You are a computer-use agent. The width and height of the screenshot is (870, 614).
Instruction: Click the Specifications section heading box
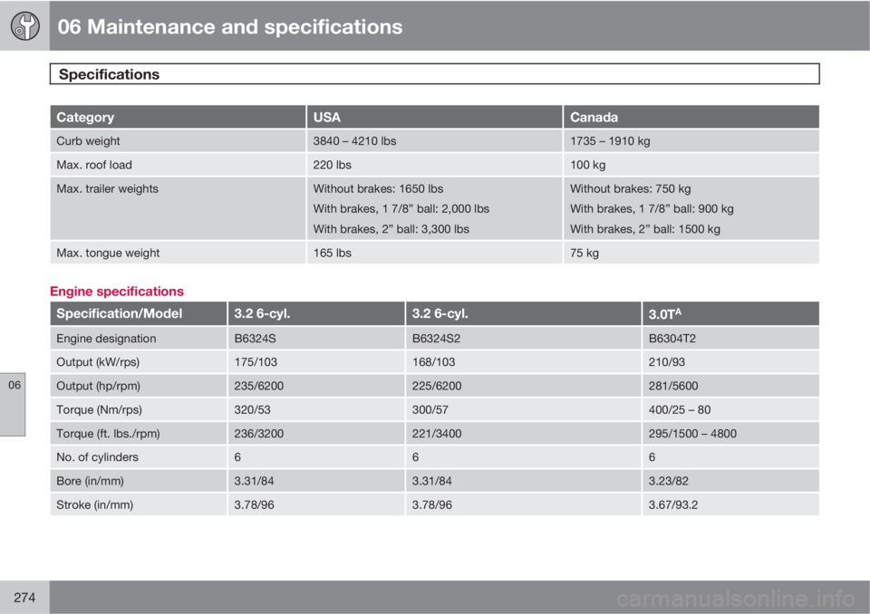(434, 73)
